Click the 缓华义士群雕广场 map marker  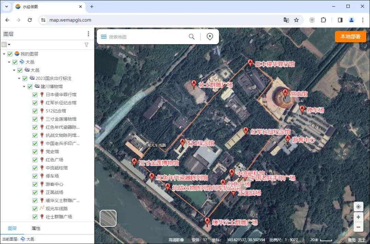207,221
